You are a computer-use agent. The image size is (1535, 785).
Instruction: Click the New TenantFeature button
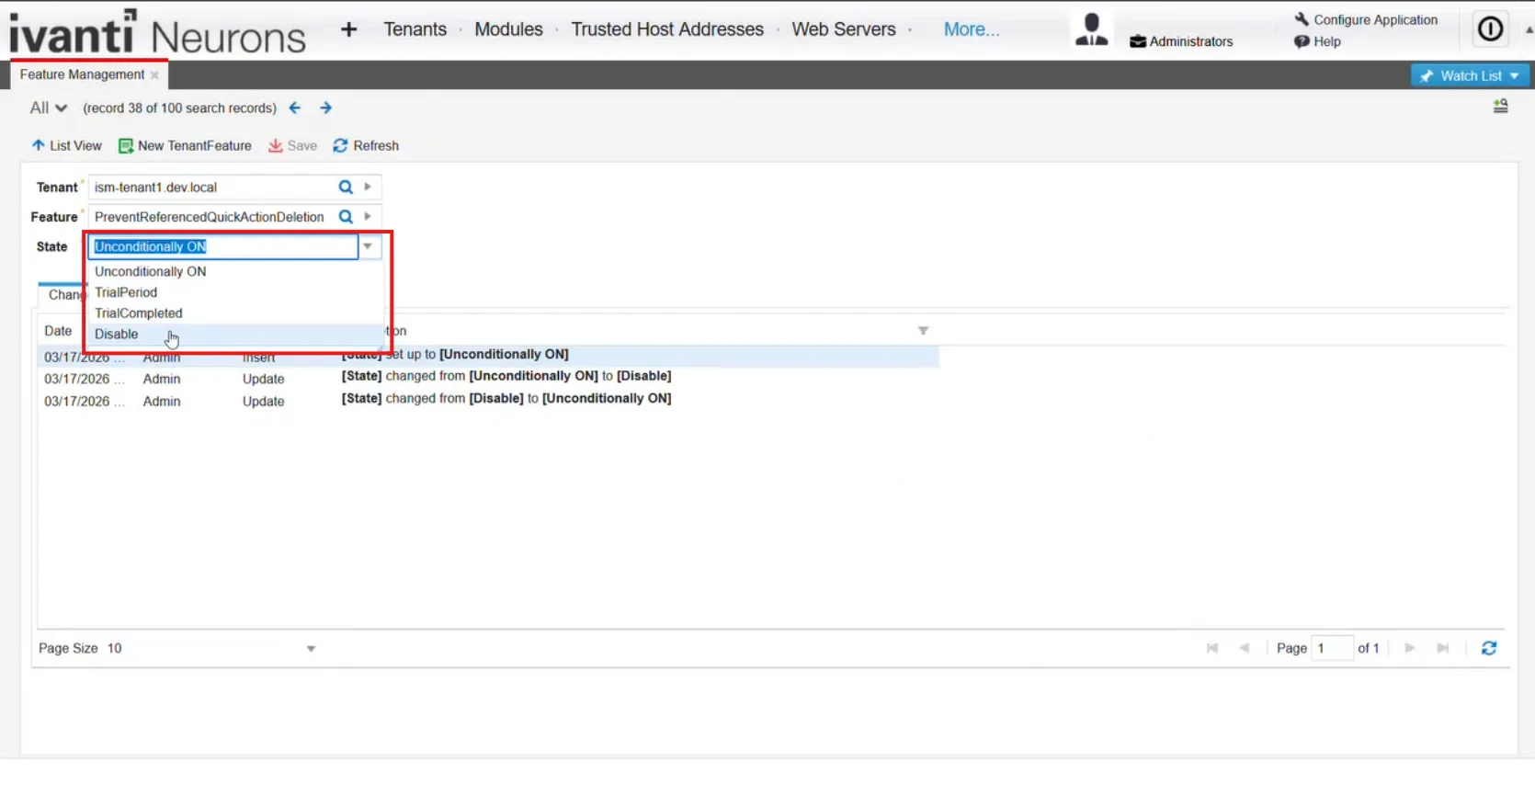pos(185,145)
